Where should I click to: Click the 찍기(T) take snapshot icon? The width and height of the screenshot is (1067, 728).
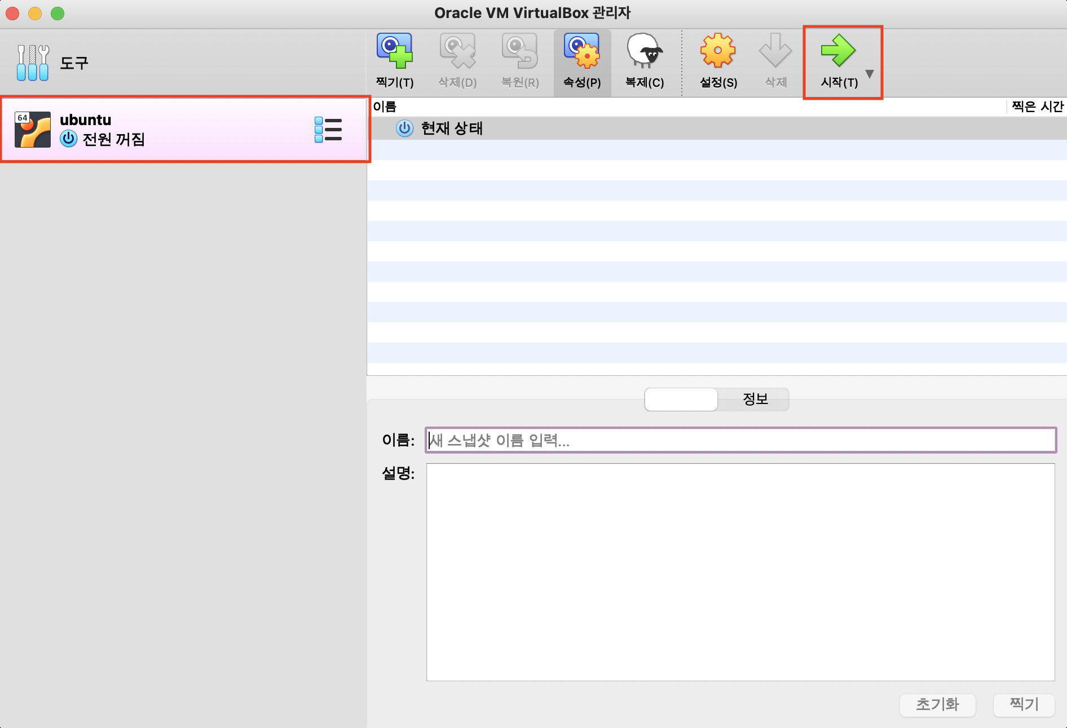click(395, 51)
